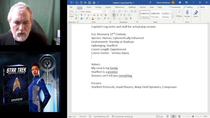Toggle Justify paragraph alignment

(124, 15)
